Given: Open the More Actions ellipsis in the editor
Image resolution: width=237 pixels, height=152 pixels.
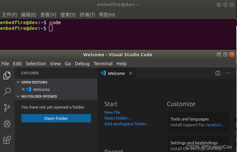Looking at the screenshot, I should point(228,73).
